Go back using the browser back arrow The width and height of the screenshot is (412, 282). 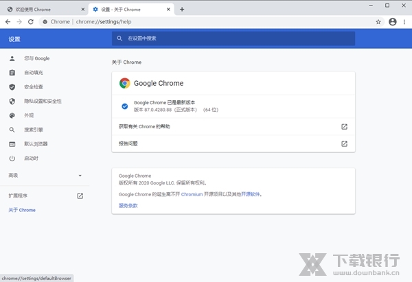click(8, 22)
